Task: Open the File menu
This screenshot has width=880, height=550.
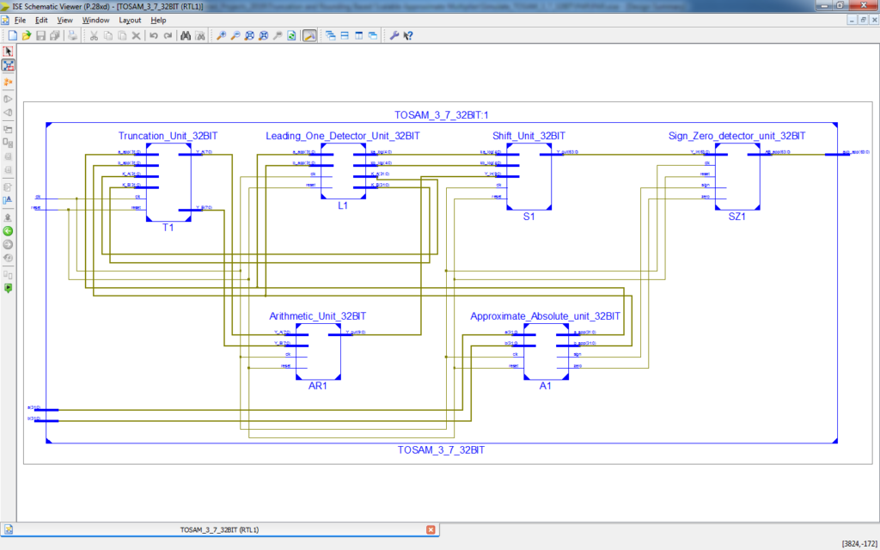Action: point(20,20)
